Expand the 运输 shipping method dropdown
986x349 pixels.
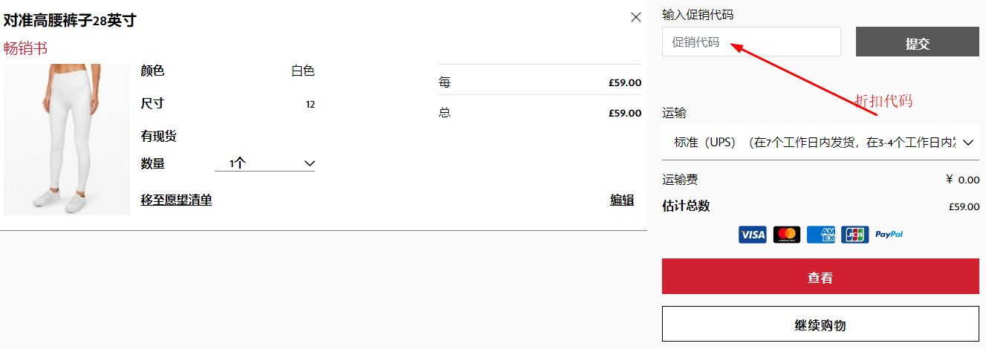(820, 143)
